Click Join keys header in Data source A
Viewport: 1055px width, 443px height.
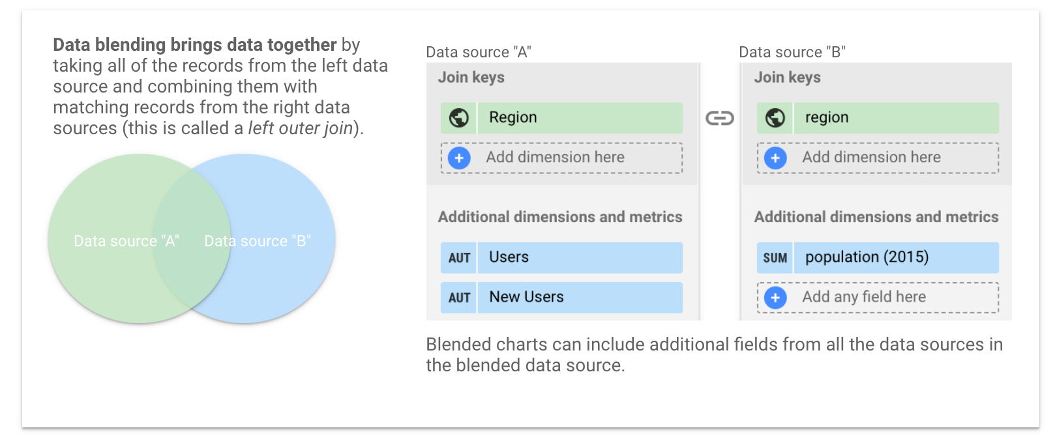(x=471, y=78)
